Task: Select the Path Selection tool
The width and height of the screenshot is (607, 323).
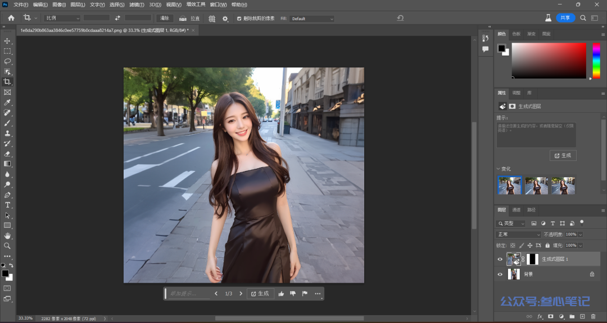Action: [x=7, y=215]
